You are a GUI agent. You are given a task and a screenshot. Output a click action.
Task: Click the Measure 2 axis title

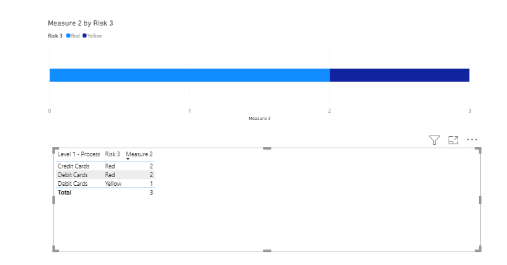(259, 119)
